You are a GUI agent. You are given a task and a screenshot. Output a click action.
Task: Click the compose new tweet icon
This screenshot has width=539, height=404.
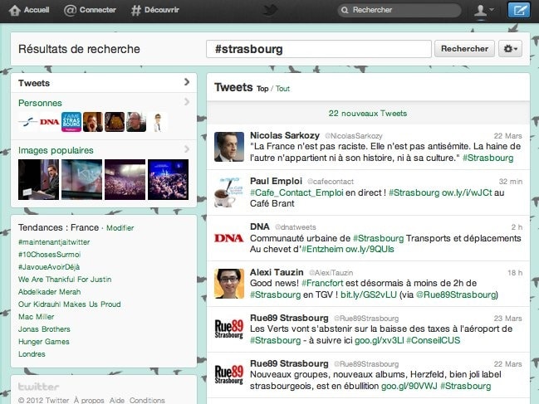tap(518, 10)
